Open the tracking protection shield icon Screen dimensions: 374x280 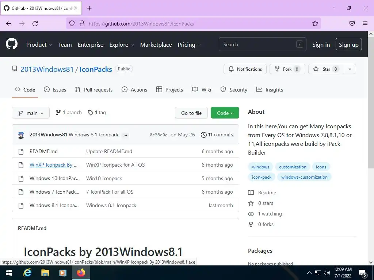click(x=72, y=24)
